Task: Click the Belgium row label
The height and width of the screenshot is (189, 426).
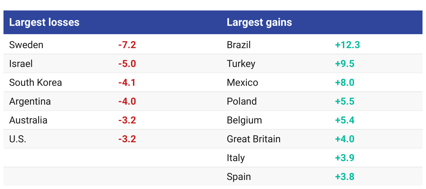Action: point(244,120)
